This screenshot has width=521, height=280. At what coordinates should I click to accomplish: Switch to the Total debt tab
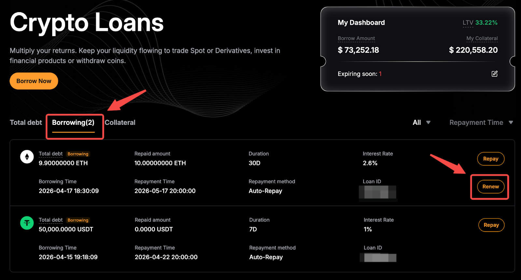(x=26, y=123)
